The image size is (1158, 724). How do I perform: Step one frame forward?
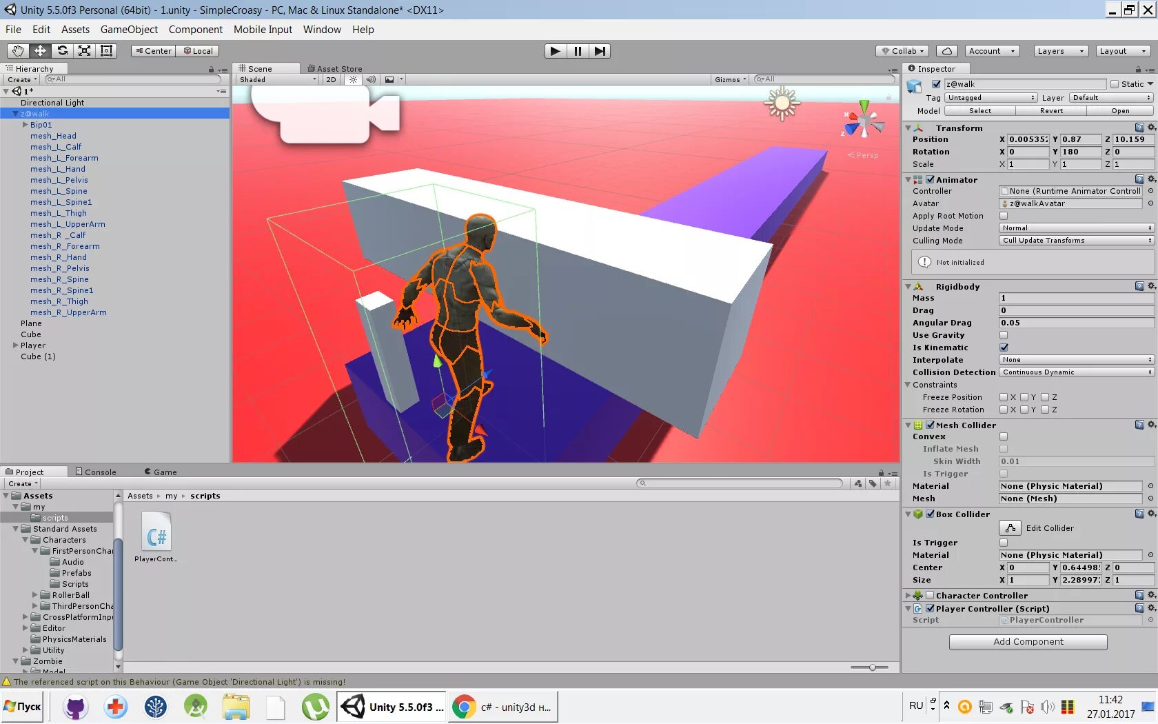(x=600, y=51)
